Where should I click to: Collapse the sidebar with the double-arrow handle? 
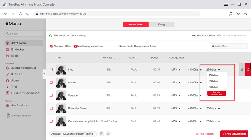(x=44, y=74)
